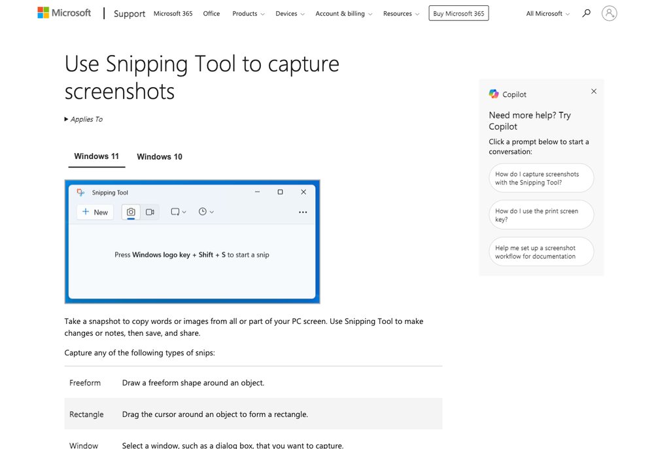Click "Need more help? Try Copilot" heading
654x449 pixels.
pyautogui.click(x=530, y=120)
